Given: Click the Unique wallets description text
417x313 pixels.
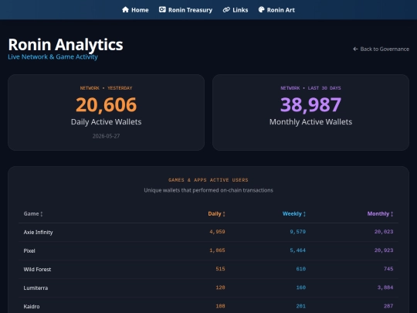Looking at the screenshot, I should [x=208, y=190].
